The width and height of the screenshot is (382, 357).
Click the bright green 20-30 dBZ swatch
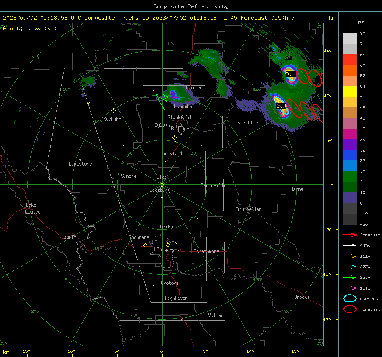pyautogui.click(x=350, y=177)
